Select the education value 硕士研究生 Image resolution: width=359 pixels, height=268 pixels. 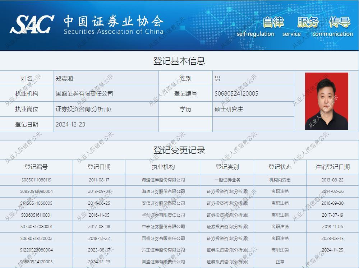(229, 109)
